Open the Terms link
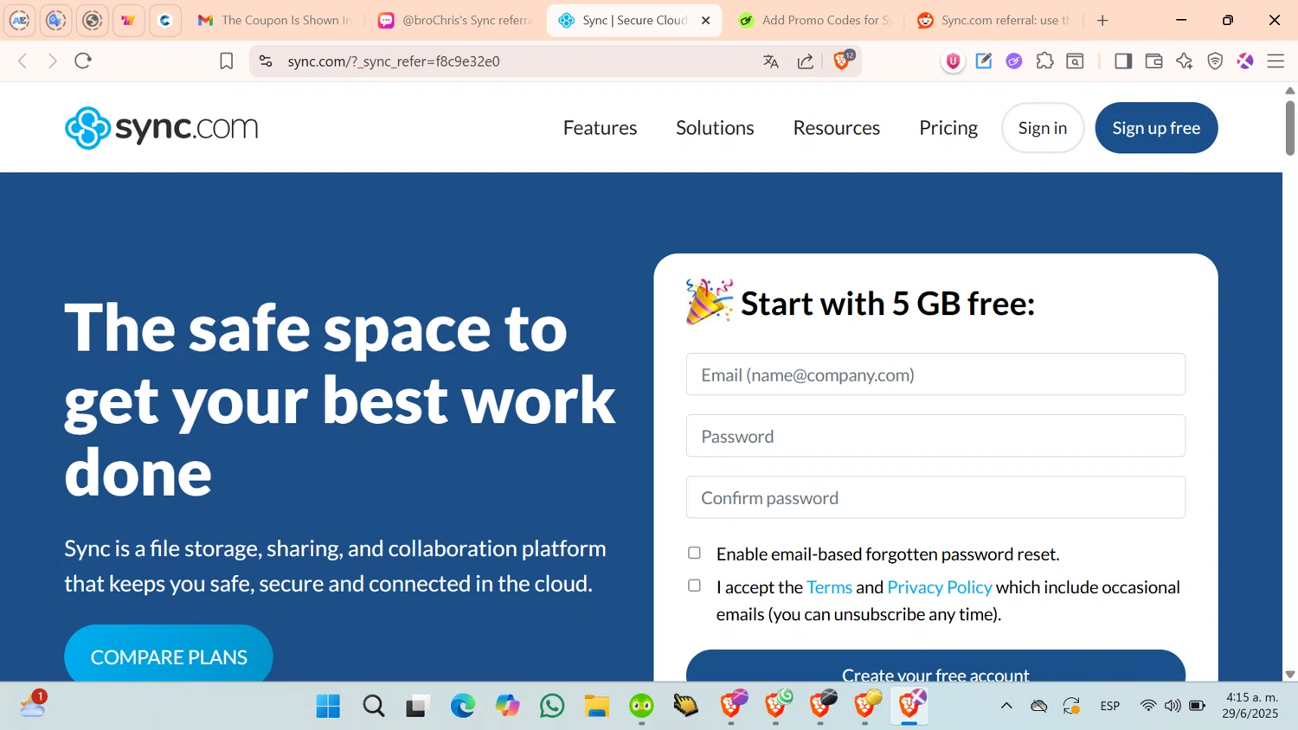This screenshot has height=730, width=1298. click(829, 587)
